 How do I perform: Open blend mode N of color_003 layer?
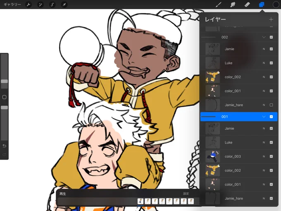pyautogui.click(x=264, y=156)
